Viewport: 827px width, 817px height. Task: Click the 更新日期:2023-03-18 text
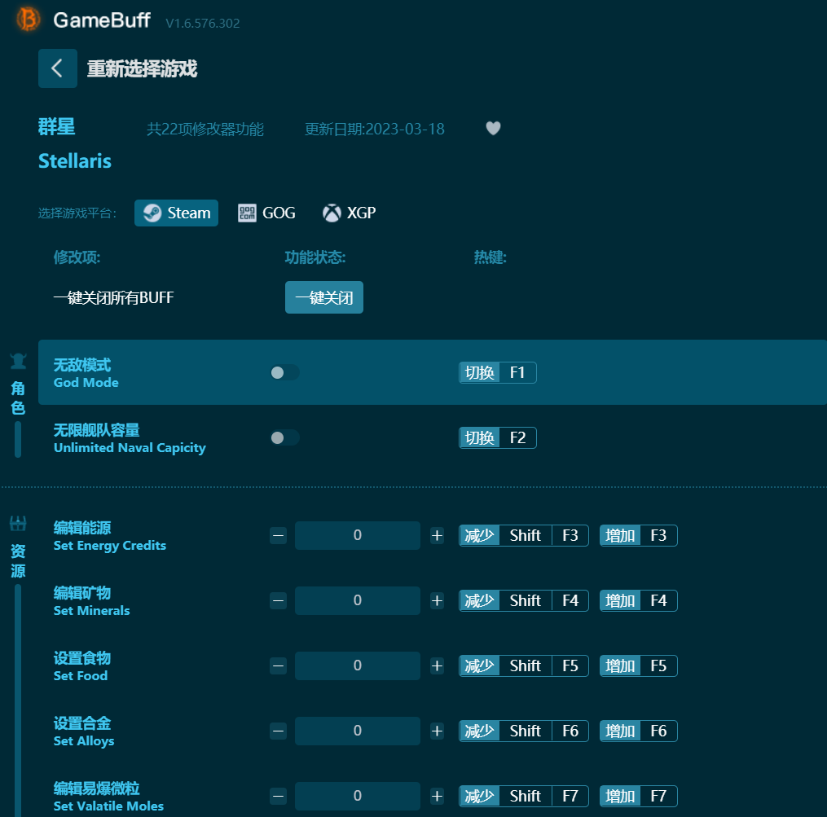[375, 130]
